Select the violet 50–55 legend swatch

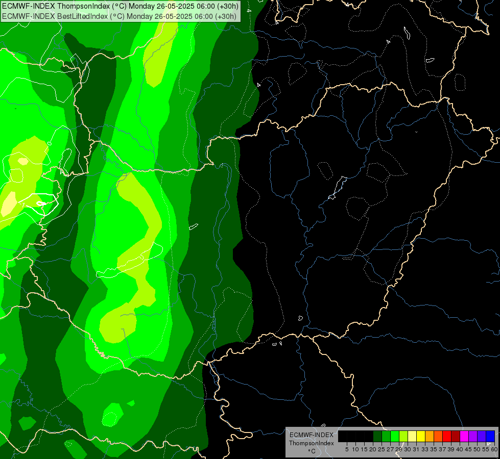482,437
